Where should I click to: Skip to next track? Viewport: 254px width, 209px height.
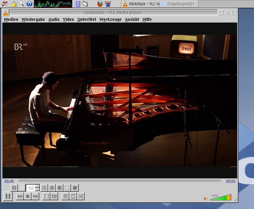[x=35, y=196]
